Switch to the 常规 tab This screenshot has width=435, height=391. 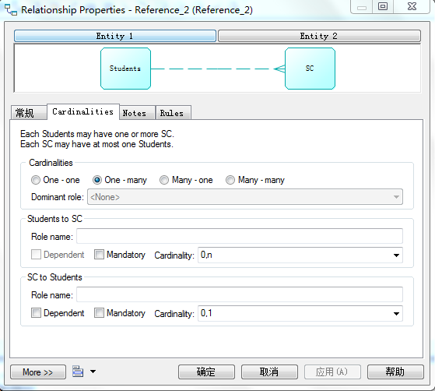point(28,113)
